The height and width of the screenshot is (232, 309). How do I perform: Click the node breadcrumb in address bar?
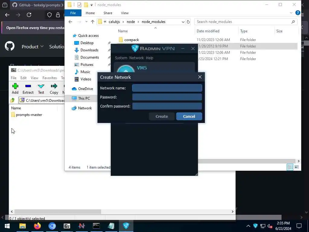point(131,22)
